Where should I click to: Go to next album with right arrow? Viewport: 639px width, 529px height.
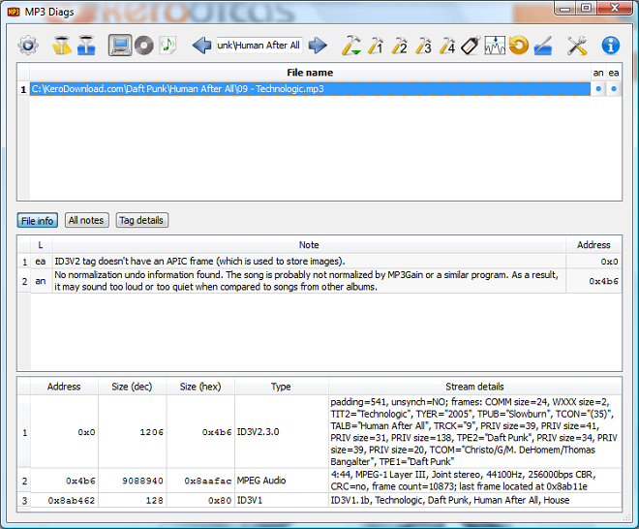click(318, 46)
